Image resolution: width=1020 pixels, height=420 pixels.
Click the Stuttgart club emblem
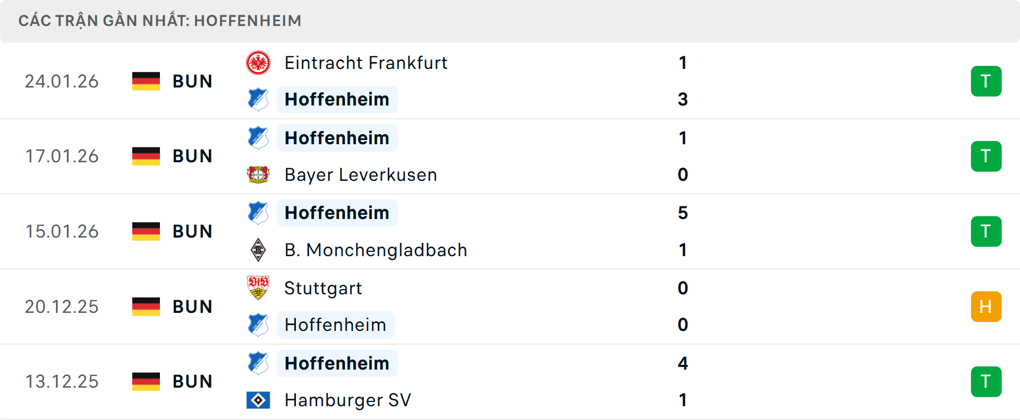pyautogui.click(x=259, y=288)
